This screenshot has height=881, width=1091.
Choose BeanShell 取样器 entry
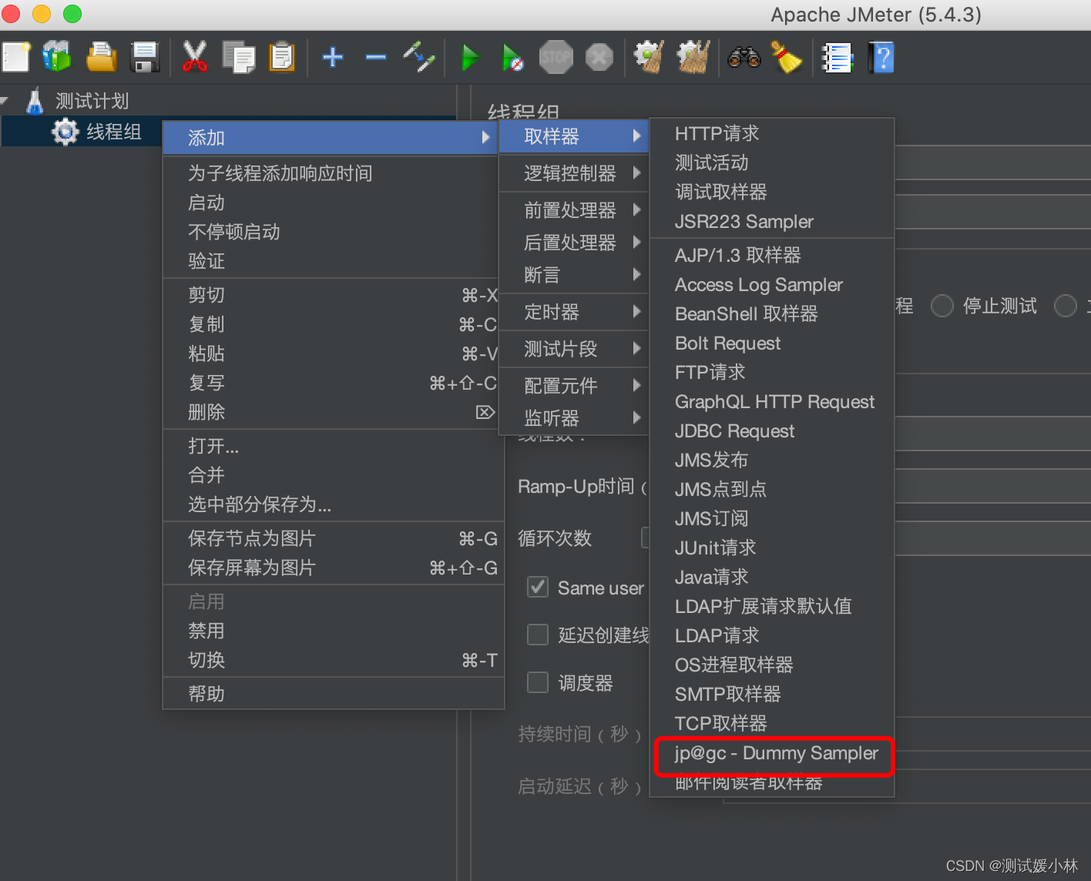click(772, 313)
